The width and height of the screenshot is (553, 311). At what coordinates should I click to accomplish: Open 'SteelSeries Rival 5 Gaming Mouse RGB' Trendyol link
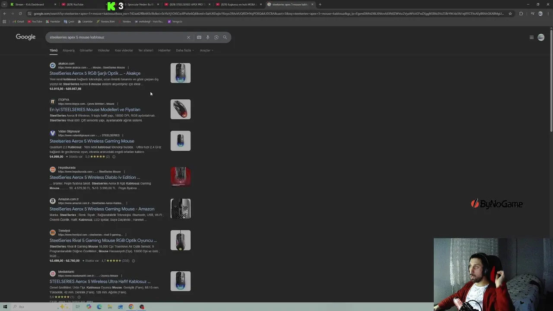pyautogui.click(x=103, y=241)
